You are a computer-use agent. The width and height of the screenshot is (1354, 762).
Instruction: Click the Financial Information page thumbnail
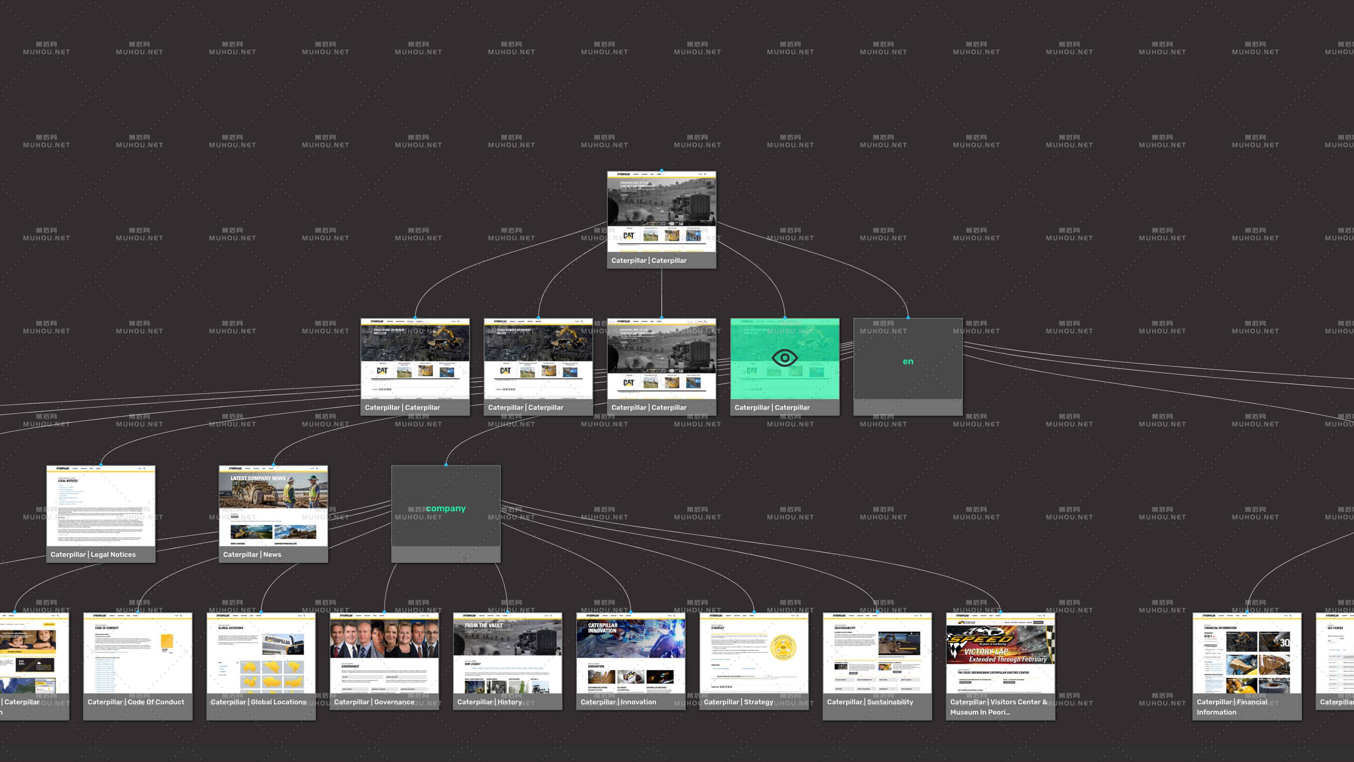point(1247,654)
